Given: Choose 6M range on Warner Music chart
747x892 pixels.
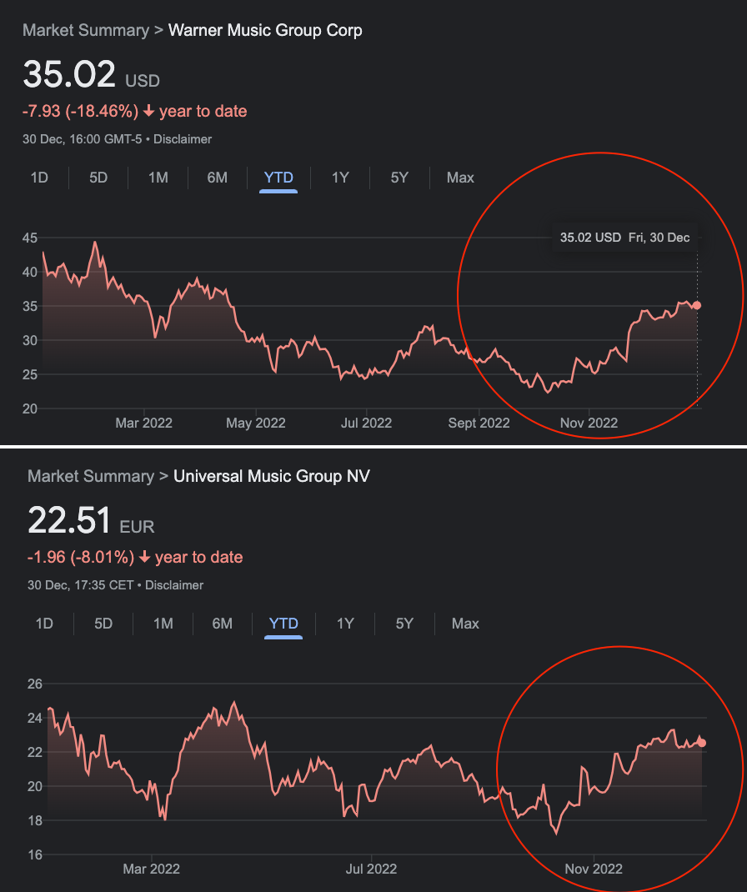Looking at the screenshot, I should coord(218,178).
